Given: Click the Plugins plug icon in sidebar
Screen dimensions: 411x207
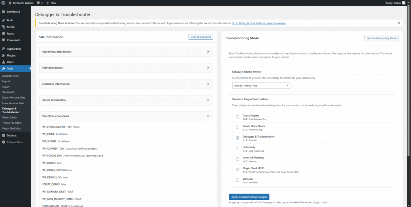Looking at the screenshot, I should pos(4,55).
